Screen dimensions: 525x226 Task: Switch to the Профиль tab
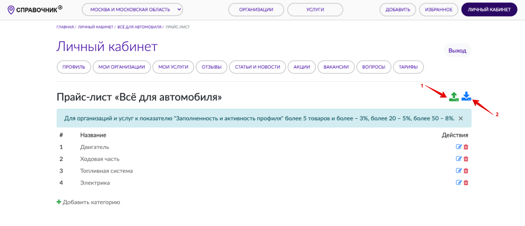74,67
